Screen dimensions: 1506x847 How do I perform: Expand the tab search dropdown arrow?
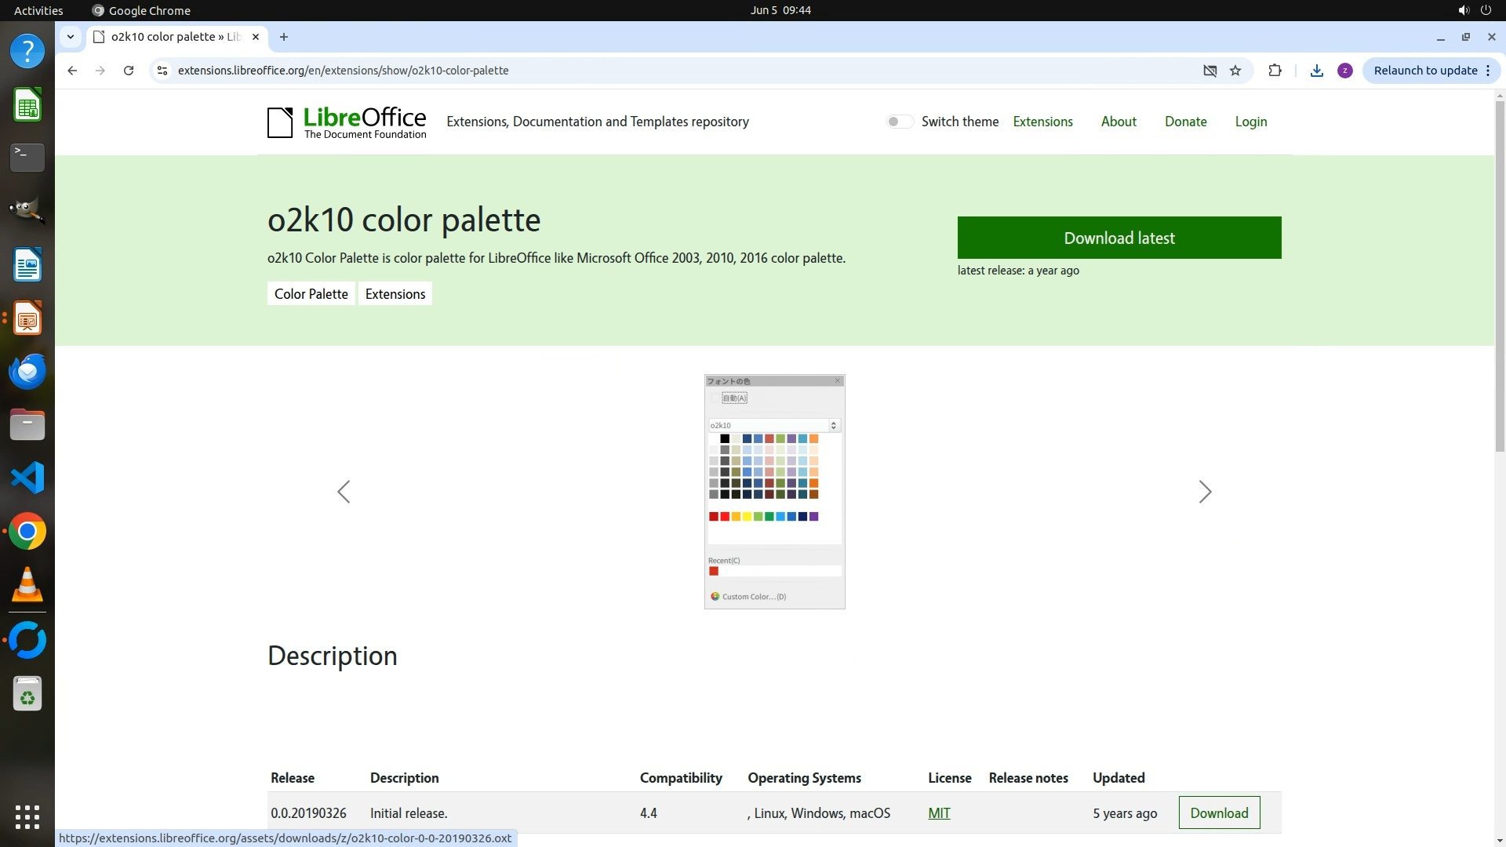pos(71,37)
